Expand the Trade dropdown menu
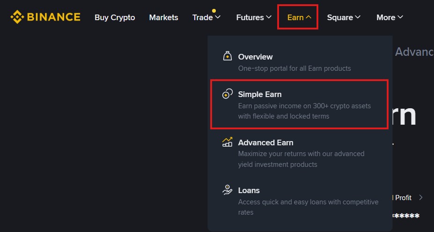 point(206,17)
